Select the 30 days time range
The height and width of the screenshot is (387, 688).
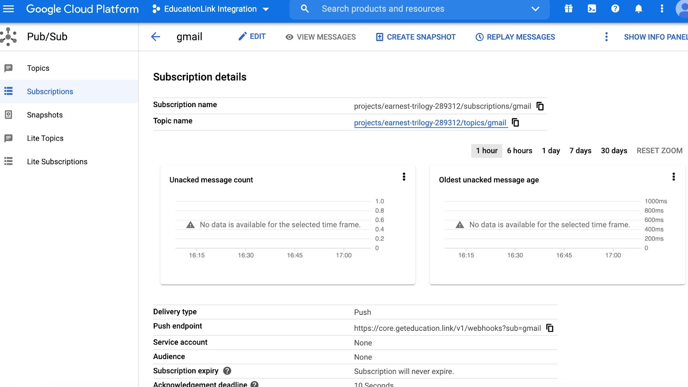[x=614, y=150]
